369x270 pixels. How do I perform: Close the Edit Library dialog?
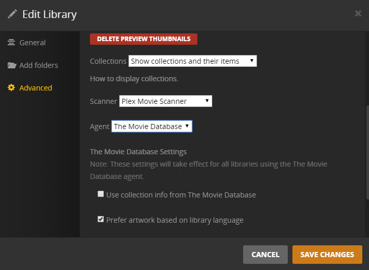[x=358, y=13]
